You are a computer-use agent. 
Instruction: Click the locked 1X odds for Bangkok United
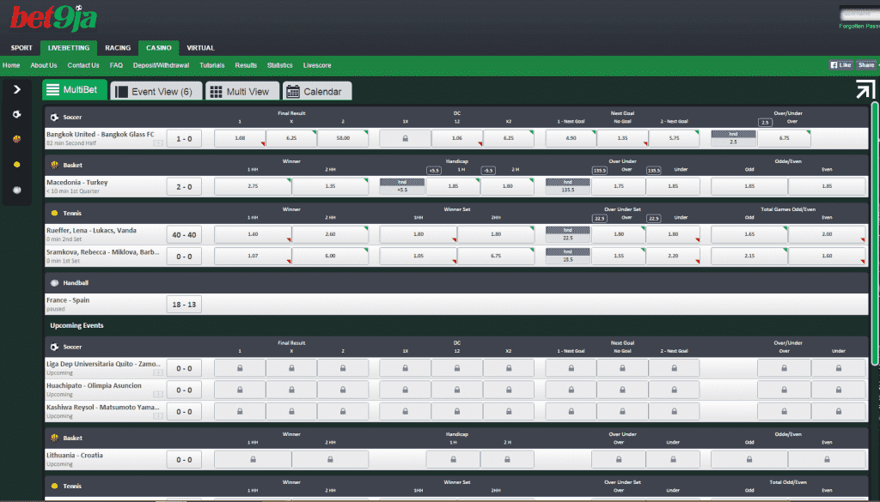coord(406,138)
